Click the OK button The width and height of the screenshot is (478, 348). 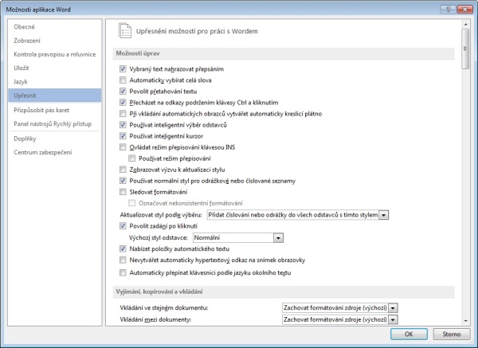tap(409, 334)
